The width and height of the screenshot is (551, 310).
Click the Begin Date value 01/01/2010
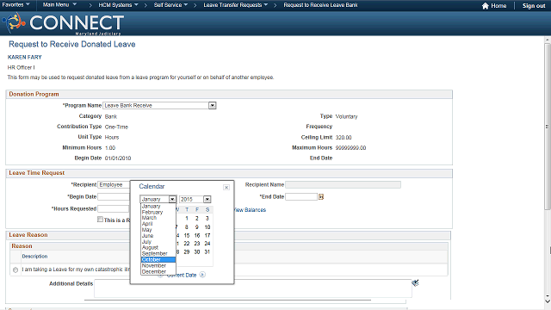pyautogui.click(x=118, y=158)
